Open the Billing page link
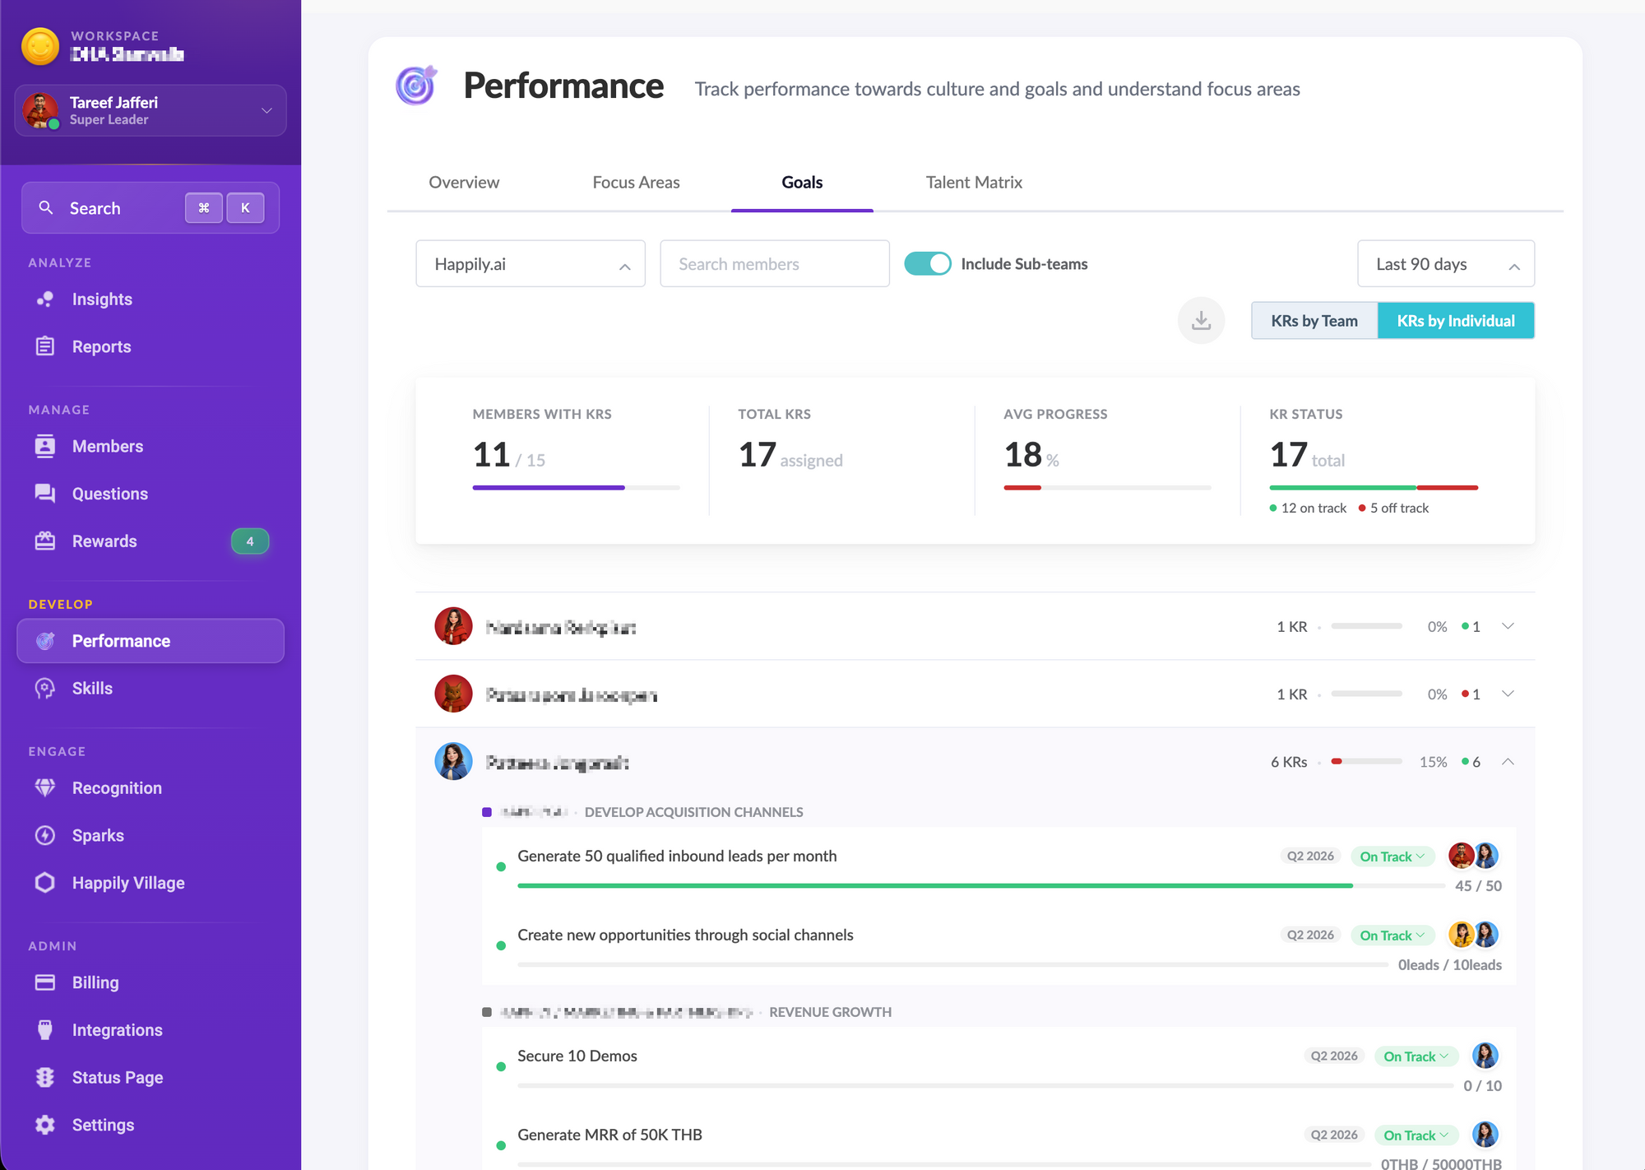The width and height of the screenshot is (1645, 1170). pyautogui.click(x=95, y=982)
